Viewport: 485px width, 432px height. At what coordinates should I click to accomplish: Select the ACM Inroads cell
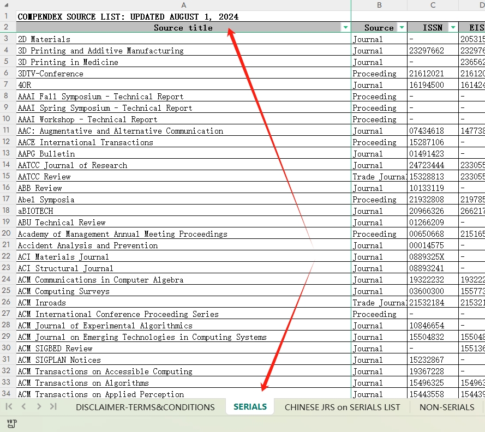[183, 302]
